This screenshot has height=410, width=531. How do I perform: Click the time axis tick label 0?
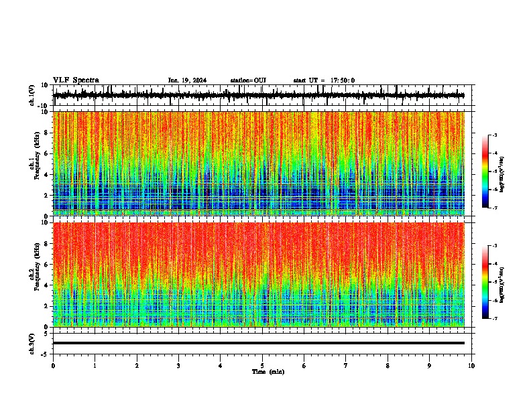53,366
